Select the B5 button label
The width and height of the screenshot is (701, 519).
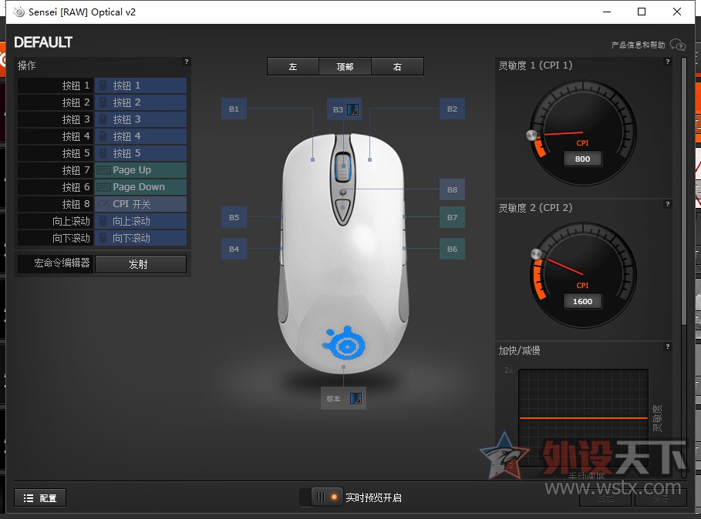(234, 217)
